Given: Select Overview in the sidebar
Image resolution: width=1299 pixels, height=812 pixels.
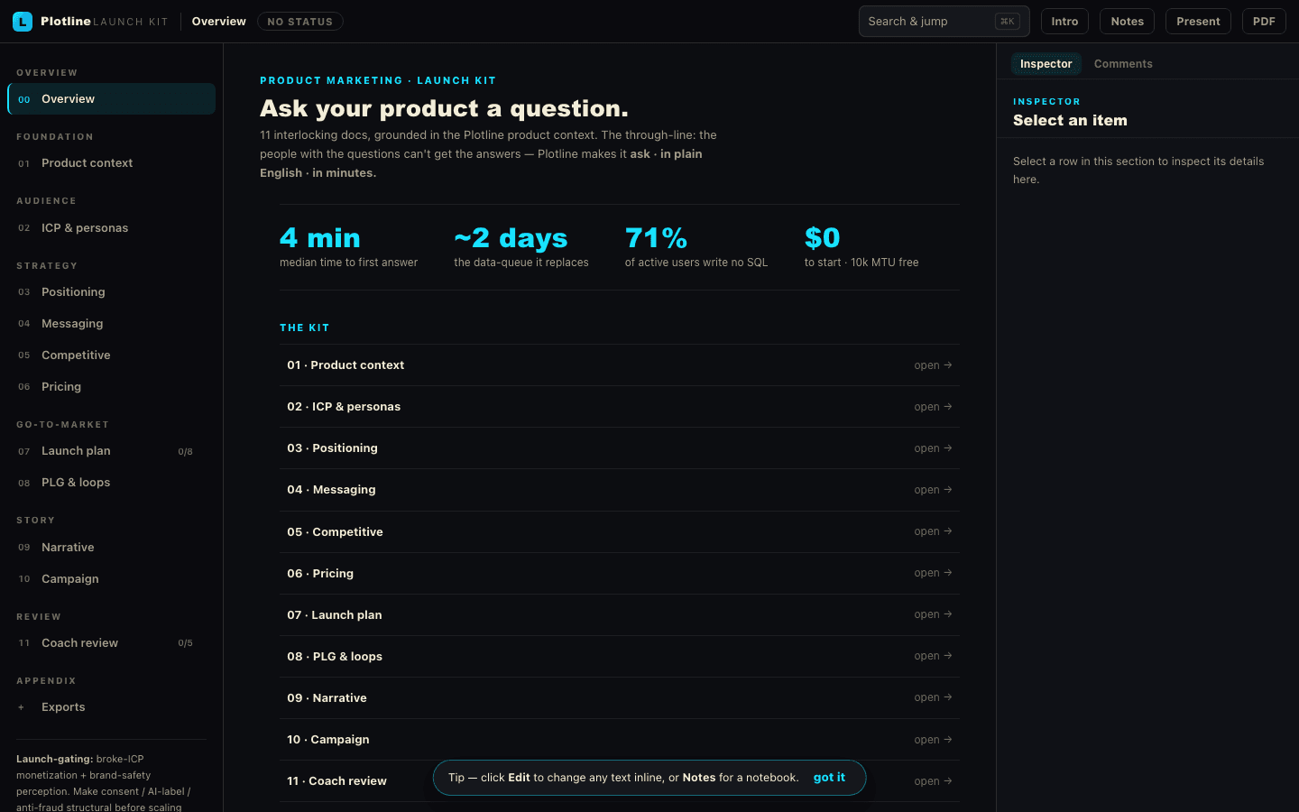Looking at the screenshot, I should [111, 99].
